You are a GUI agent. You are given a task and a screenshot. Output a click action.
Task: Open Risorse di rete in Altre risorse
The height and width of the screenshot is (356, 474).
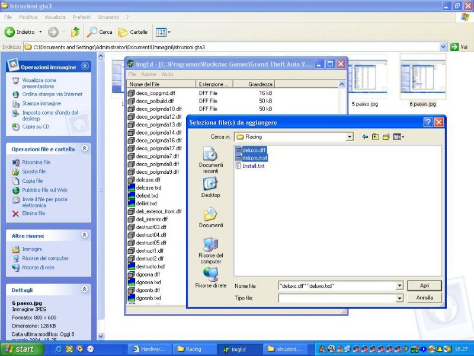(38, 268)
